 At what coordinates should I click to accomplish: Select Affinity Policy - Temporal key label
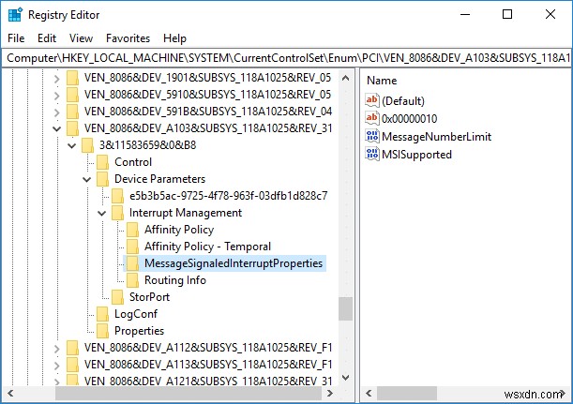pyautogui.click(x=207, y=247)
